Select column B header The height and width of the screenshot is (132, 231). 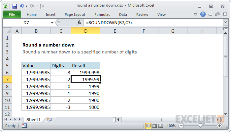tap(36, 31)
